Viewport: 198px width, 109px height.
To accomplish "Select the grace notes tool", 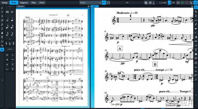I will [2, 24].
